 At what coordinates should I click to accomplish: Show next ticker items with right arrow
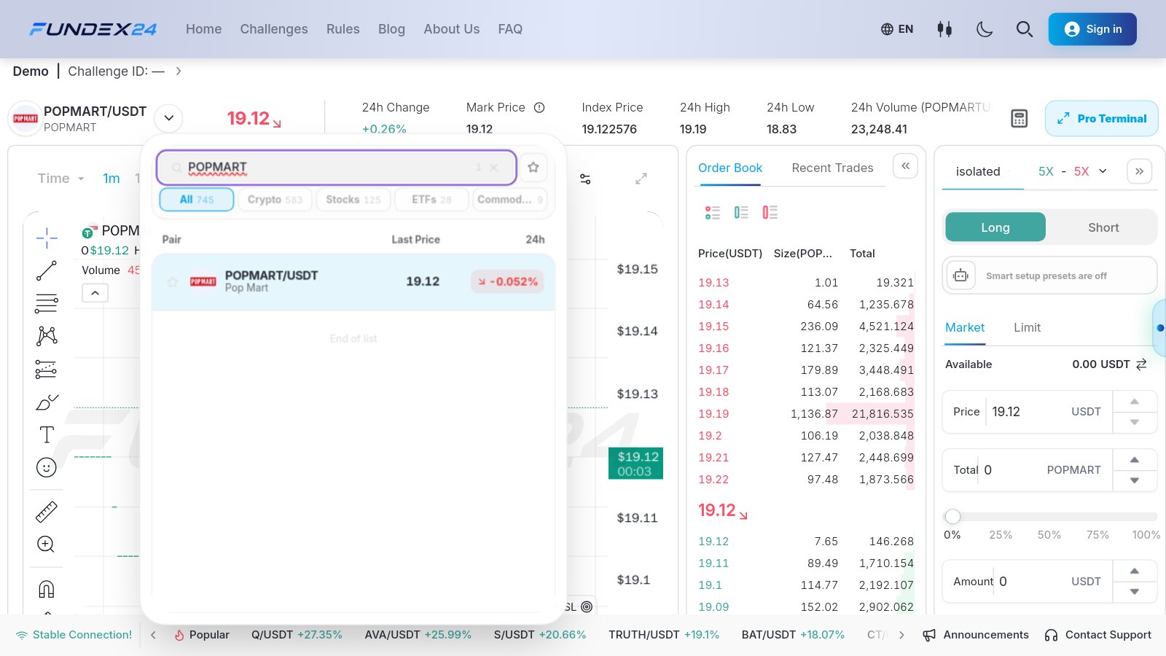(x=901, y=635)
